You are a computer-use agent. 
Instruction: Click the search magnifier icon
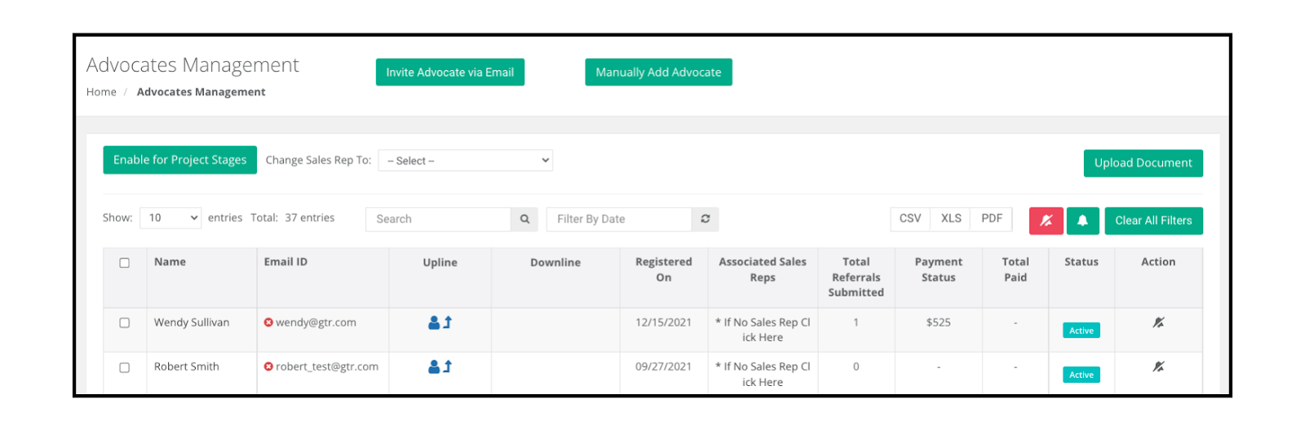524,219
